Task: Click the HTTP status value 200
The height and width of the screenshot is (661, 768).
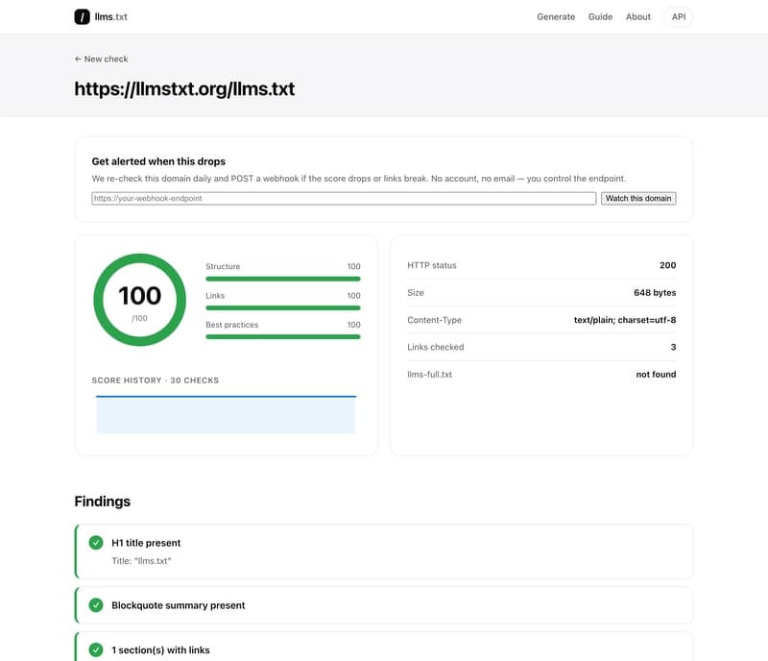Action: click(x=667, y=265)
